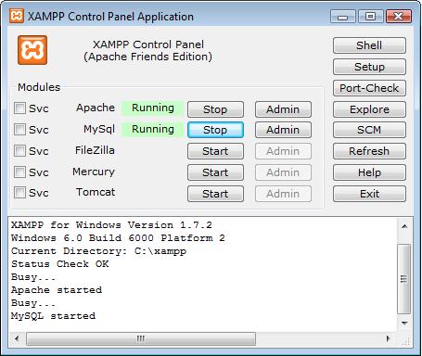Click the Tomcat module name label
Screen dimensions: 422x356
pyautogui.click(x=96, y=192)
